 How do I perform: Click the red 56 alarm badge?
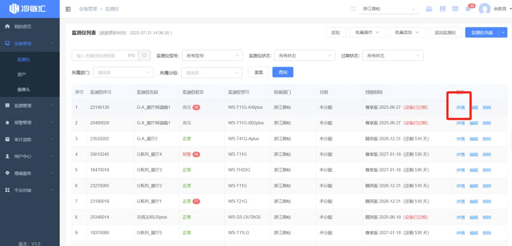coord(196,154)
